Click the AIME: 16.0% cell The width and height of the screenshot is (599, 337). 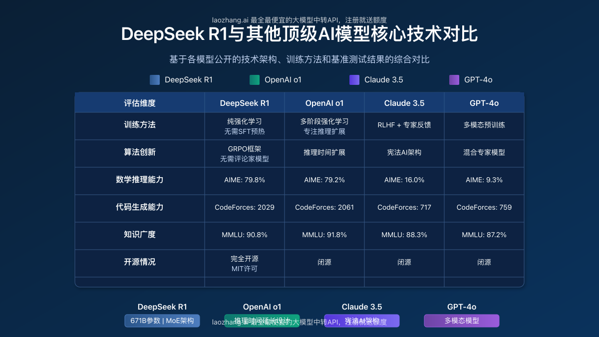coord(404,180)
